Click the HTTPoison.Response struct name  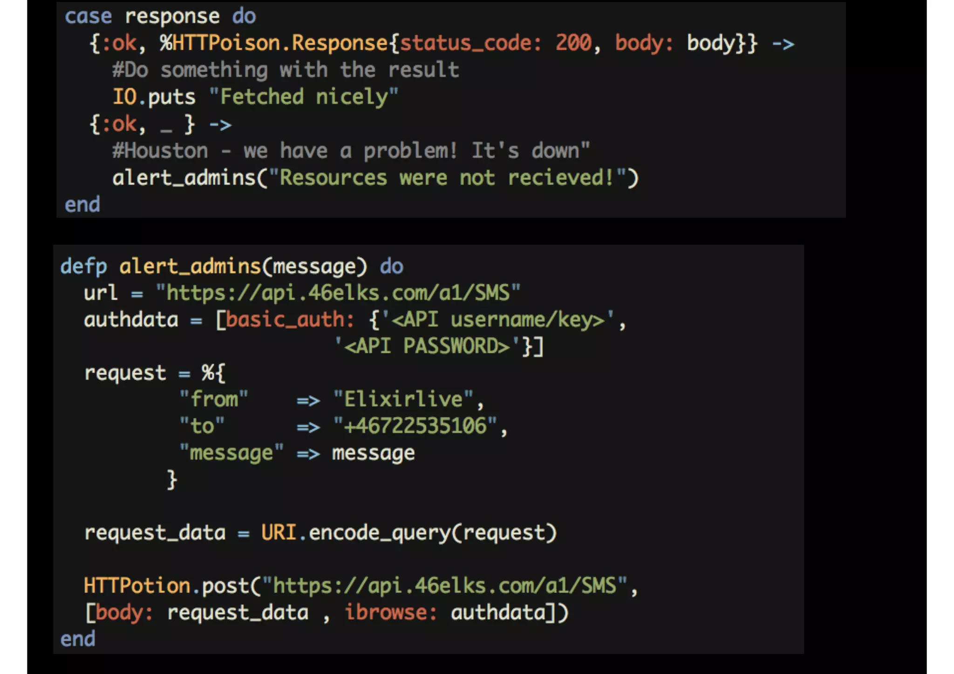[273, 43]
